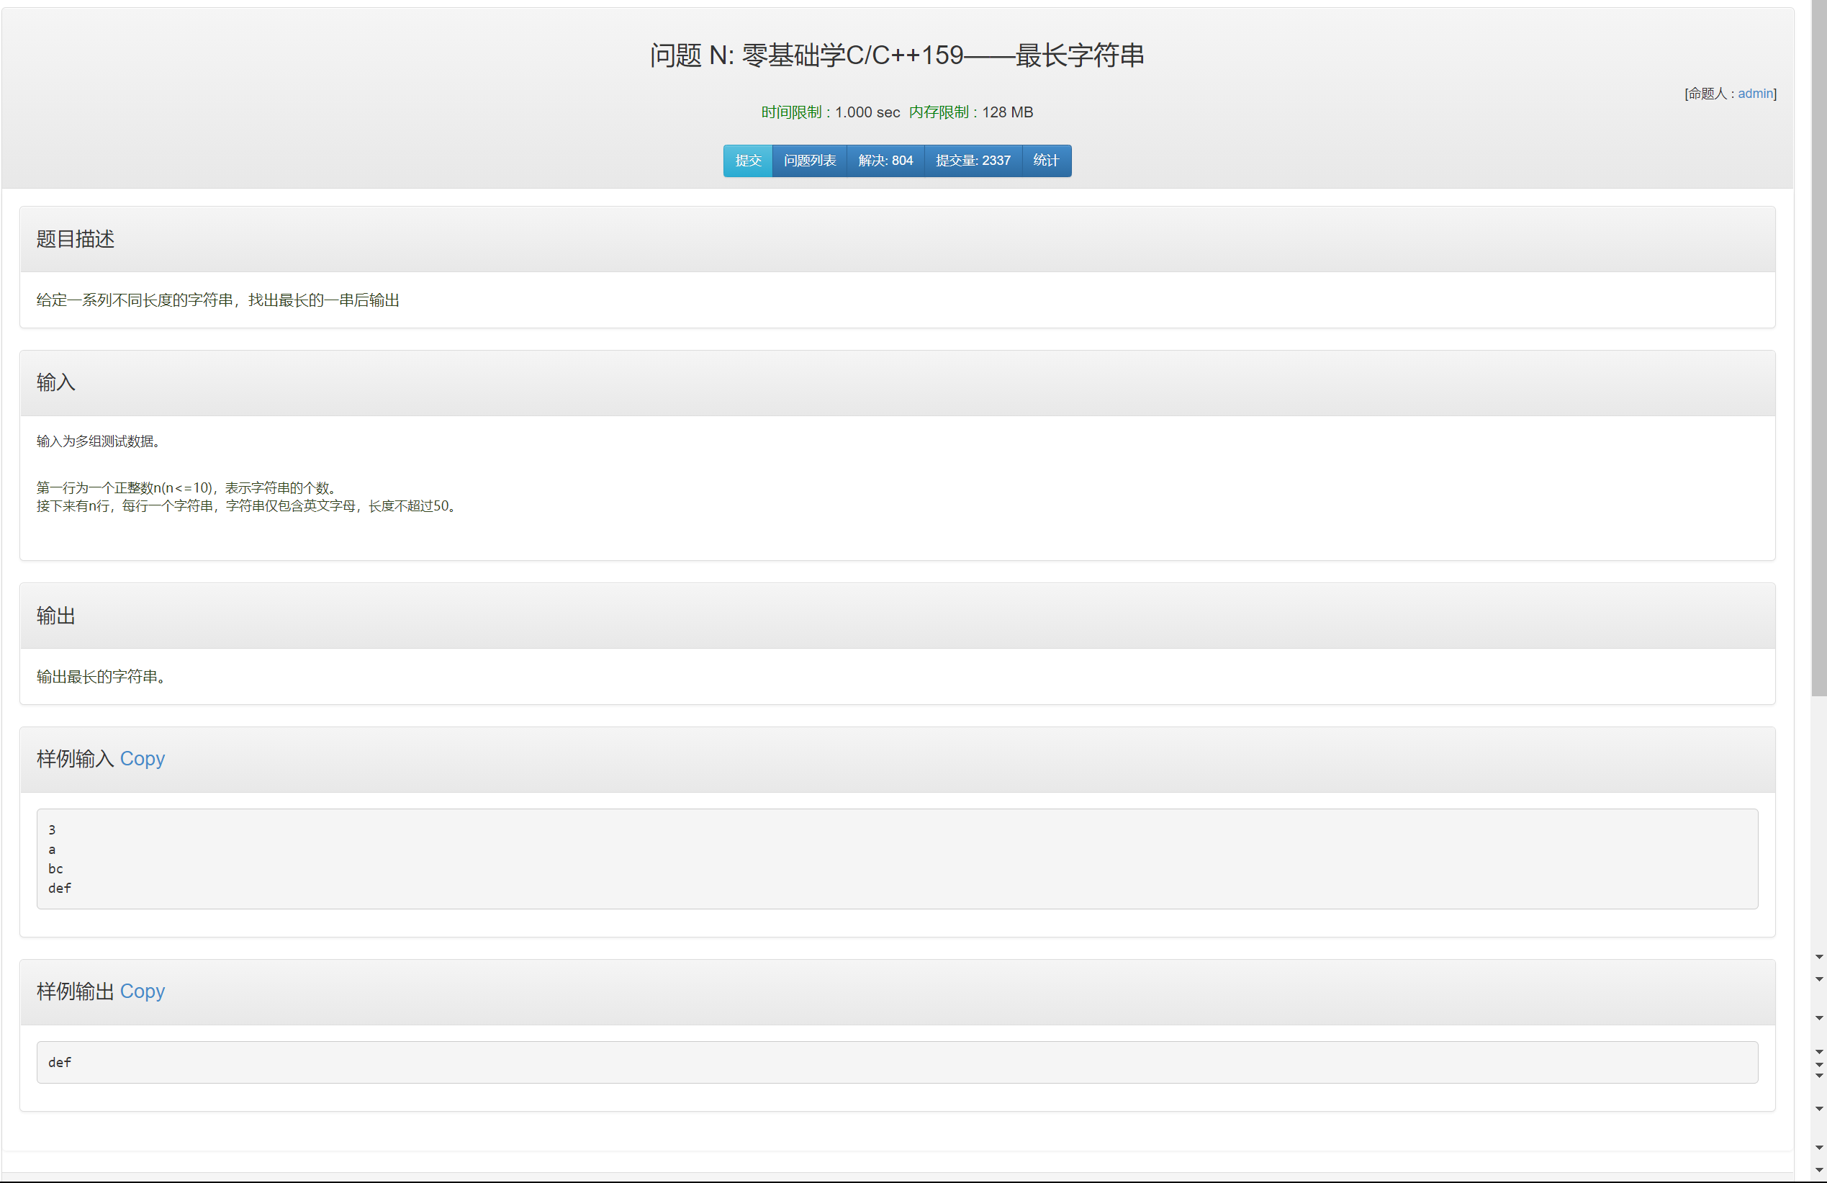Click inside the sample input code box
Screen dimensions: 1827x1183
[x=897, y=858]
